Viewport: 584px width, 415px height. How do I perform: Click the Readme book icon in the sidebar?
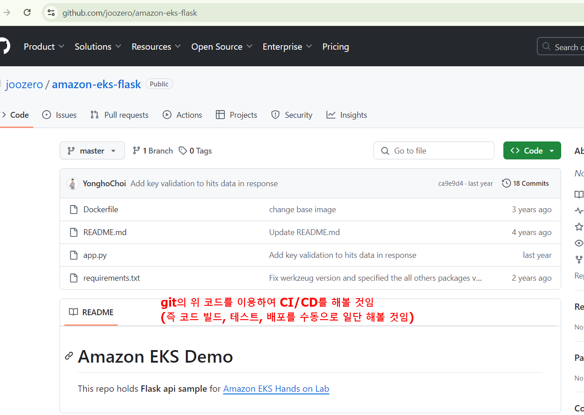(x=579, y=194)
